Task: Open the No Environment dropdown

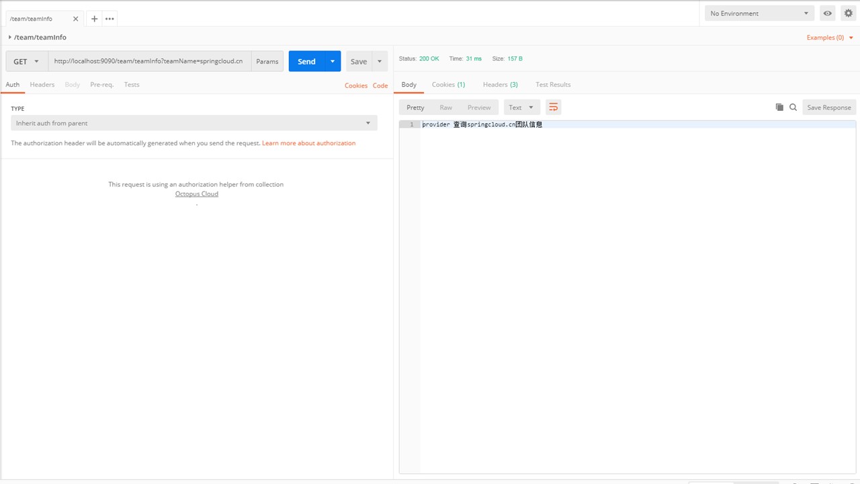Action: point(759,13)
